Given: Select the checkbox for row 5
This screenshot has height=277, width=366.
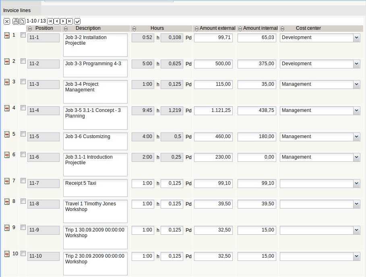Looking at the screenshot, I should [x=23, y=134].
